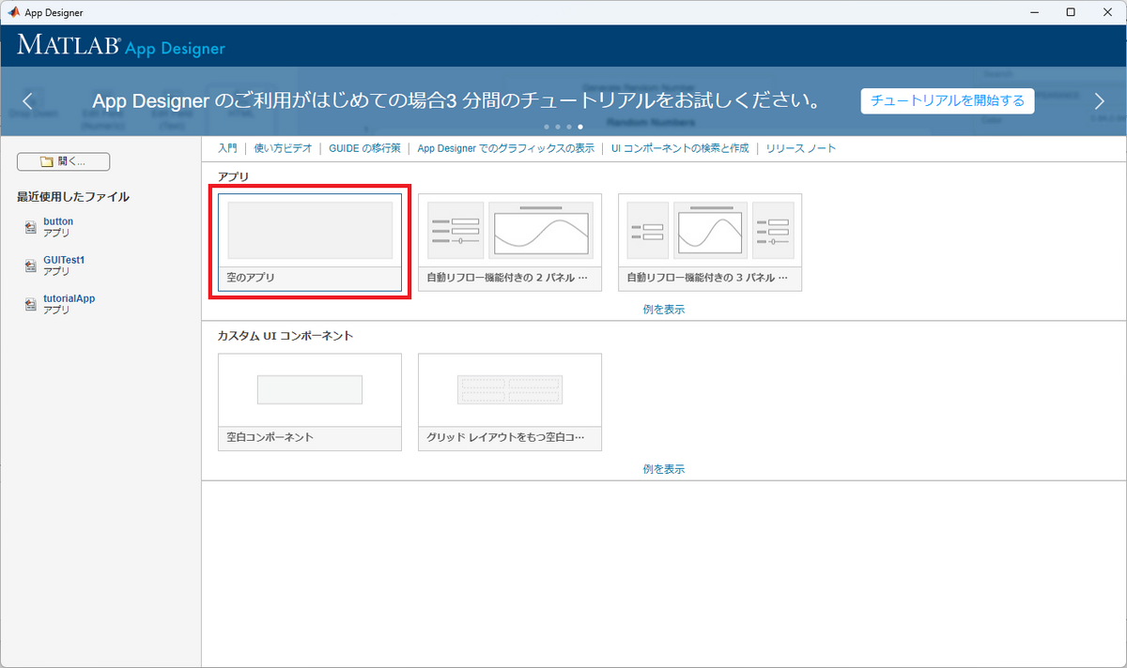
Task: Start the tutorial with チュートリアルを開始する
Action: [x=947, y=100]
